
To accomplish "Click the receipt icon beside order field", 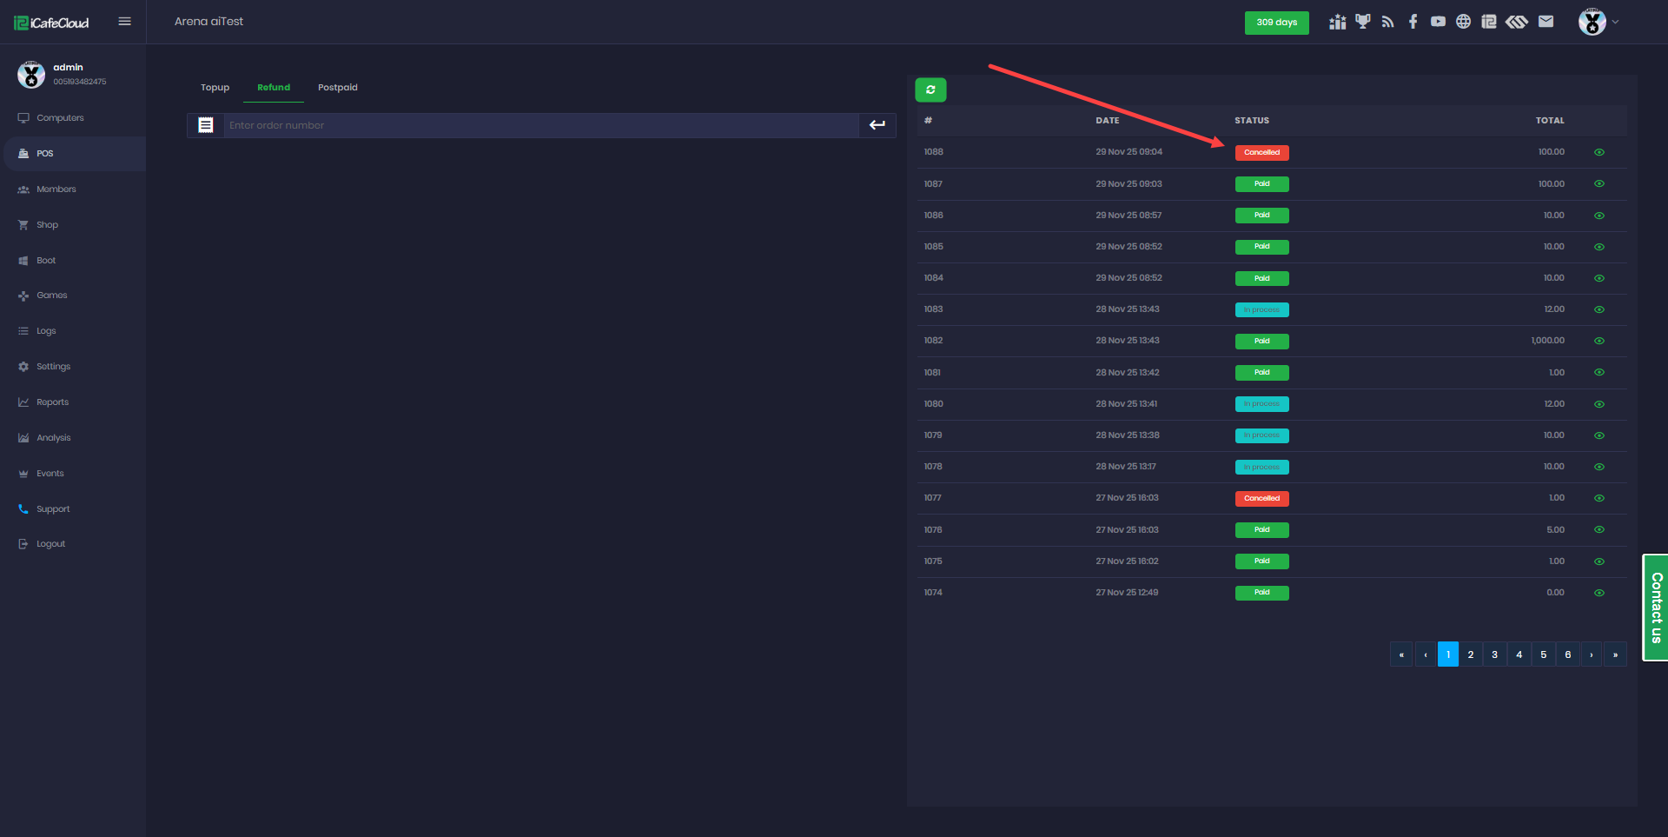I will point(206,125).
